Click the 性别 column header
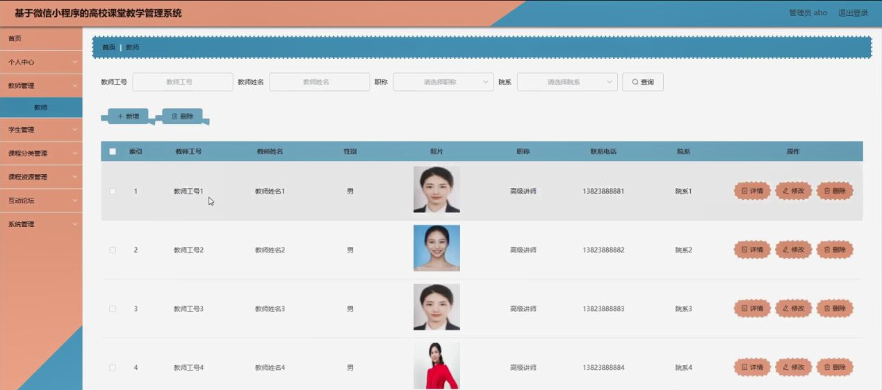 pyautogui.click(x=350, y=151)
